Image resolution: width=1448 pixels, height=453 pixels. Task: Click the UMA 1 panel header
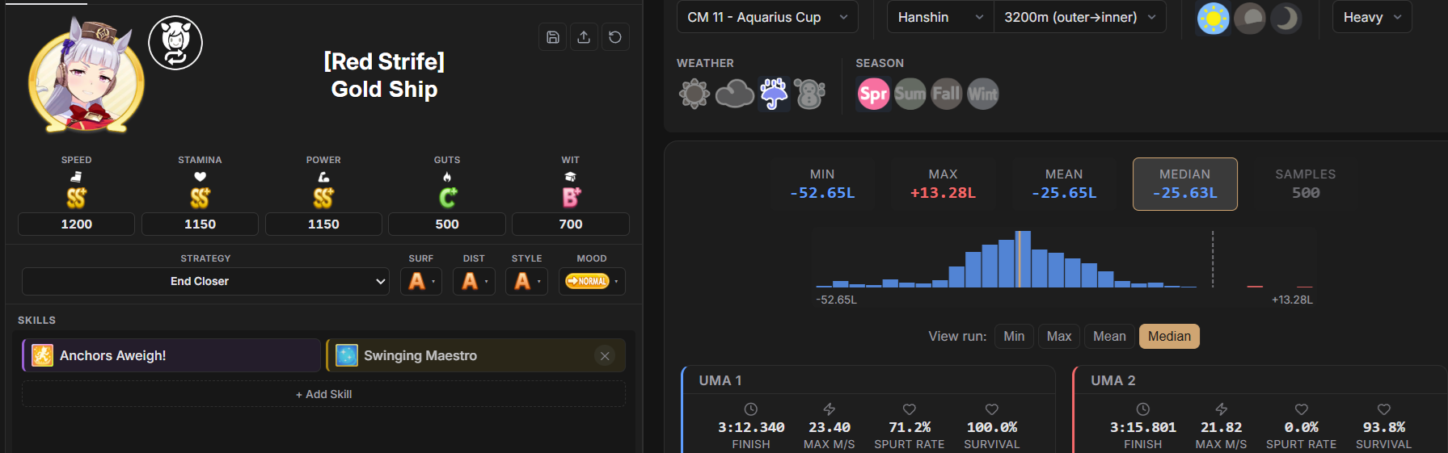[x=869, y=380]
